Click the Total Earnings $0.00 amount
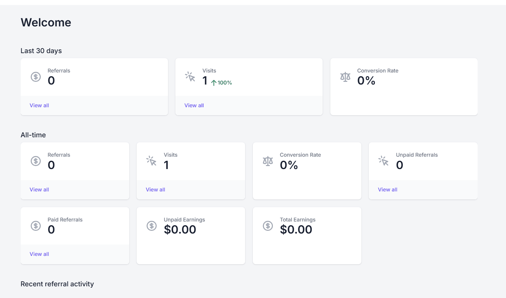This screenshot has height=298, width=506. tap(296, 230)
